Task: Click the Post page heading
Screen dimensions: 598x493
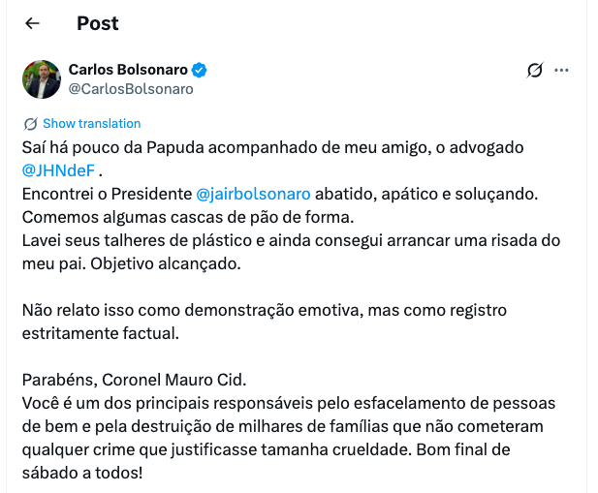Action: coord(98,23)
